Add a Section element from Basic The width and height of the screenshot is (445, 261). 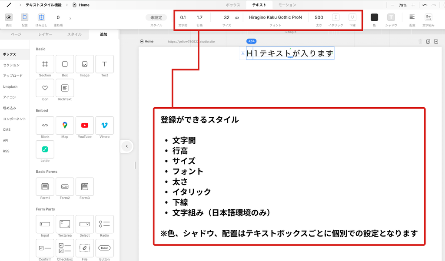pyautogui.click(x=45, y=64)
